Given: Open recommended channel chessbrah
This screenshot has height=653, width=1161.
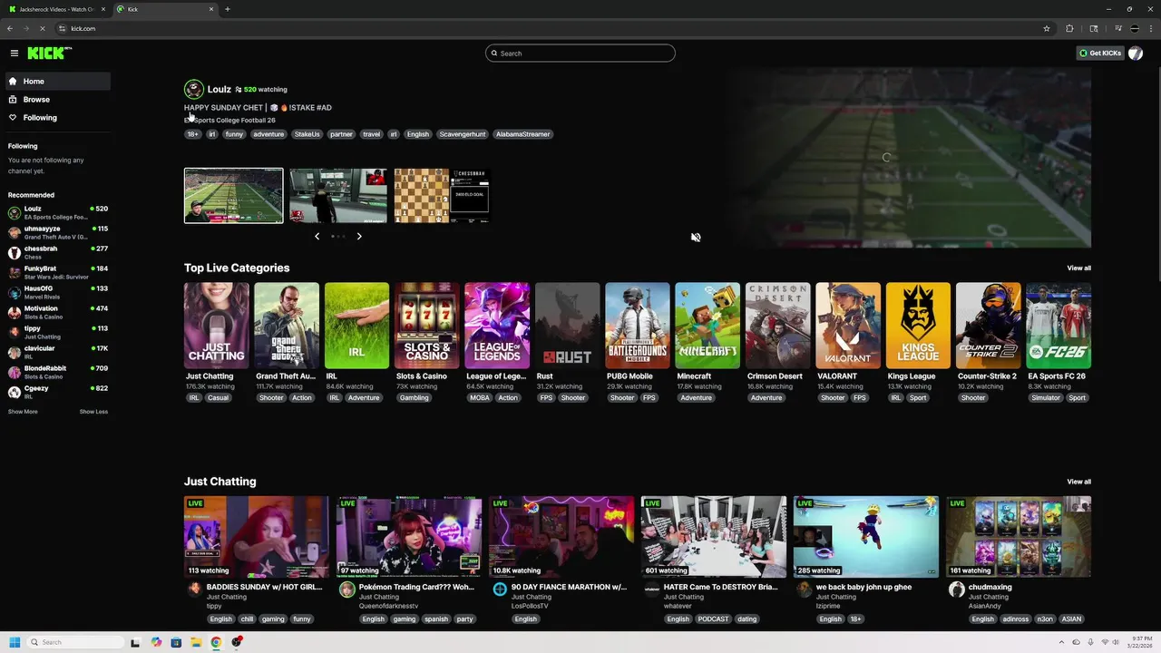Looking at the screenshot, I should (x=58, y=252).
